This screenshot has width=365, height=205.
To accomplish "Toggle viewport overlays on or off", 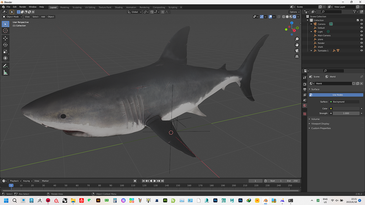I will [270, 17].
